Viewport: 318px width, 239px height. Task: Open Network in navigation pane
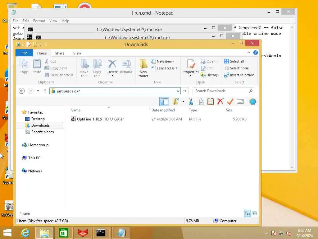coord(35,171)
